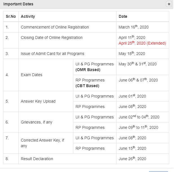This screenshot has width=174, height=172.
Task: Click the Result Declaration row
Action: pos(37,159)
